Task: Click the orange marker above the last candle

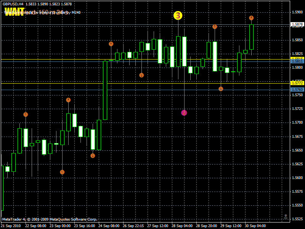Action: point(251,18)
